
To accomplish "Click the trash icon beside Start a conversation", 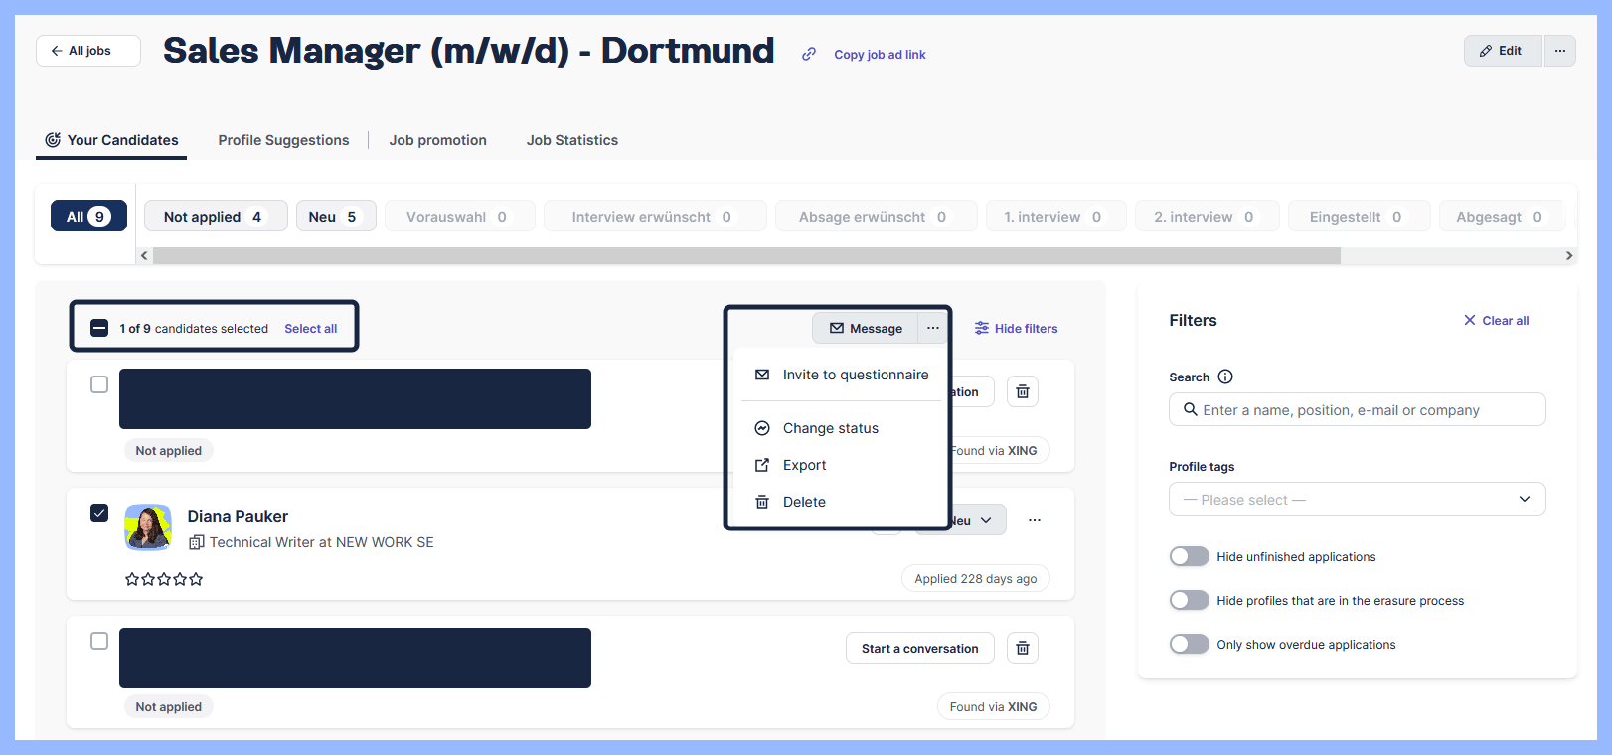I will click(x=1022, y=649).
